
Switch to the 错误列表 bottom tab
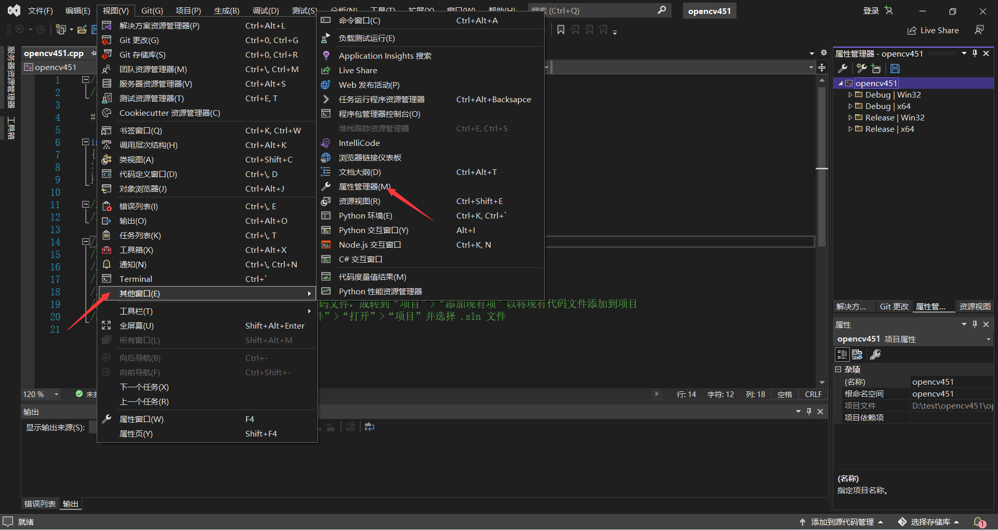(x=40, y=504)
